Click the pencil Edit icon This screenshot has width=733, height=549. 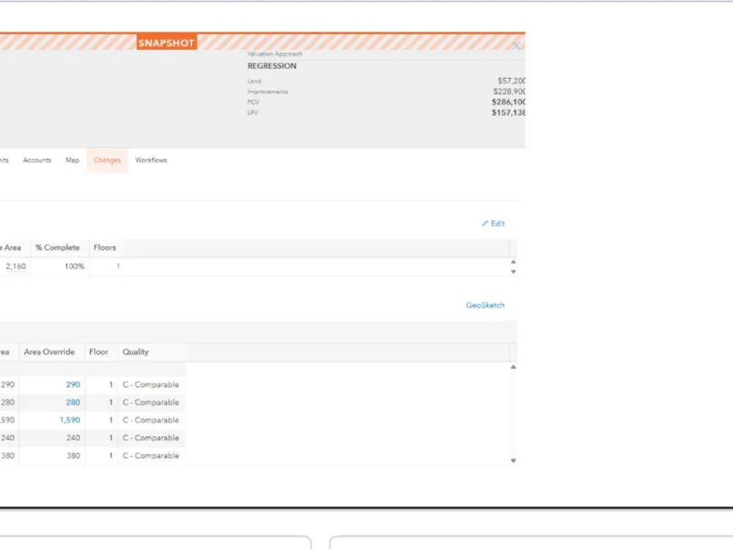click(x=485, y=224)
